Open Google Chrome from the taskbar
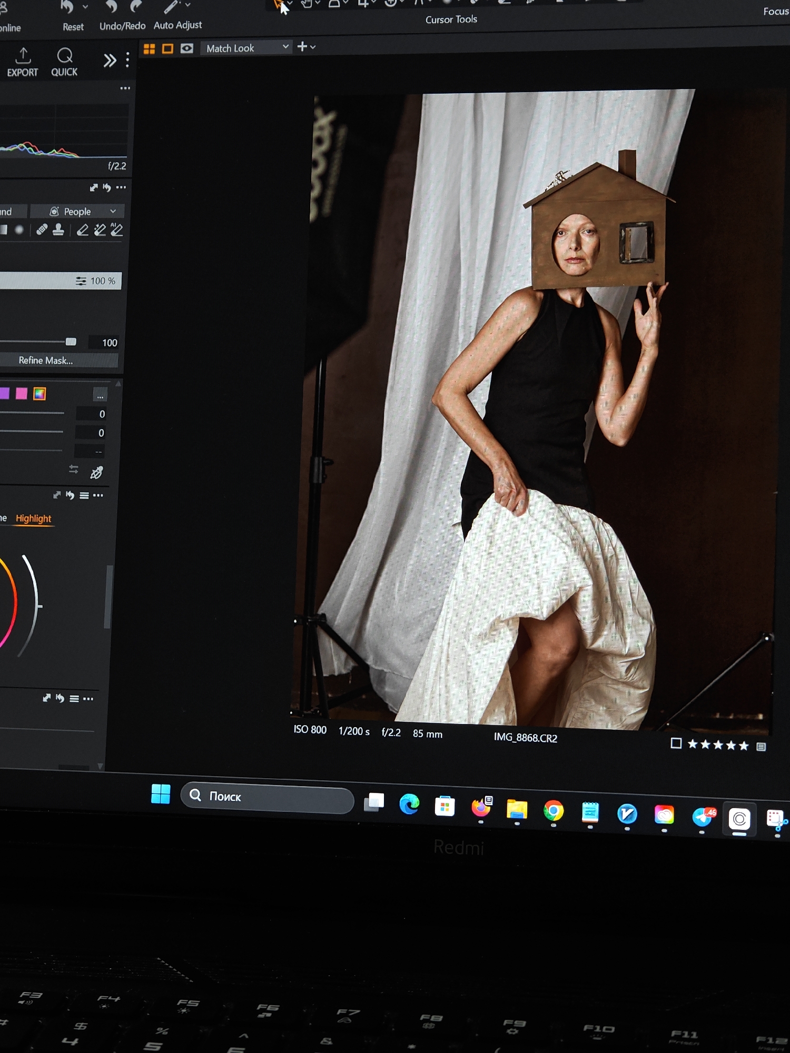Screen dimensions: 790x1053 click(x=553, y=811)
